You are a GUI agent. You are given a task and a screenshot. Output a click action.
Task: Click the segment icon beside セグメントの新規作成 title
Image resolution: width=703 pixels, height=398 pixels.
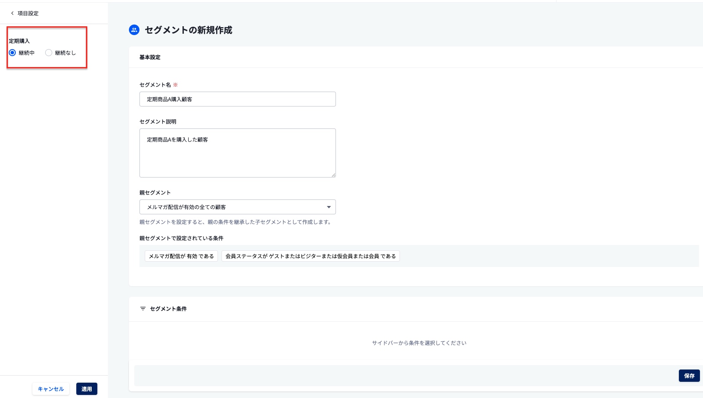(134, 30)
